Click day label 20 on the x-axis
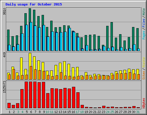 coord(90,112)
